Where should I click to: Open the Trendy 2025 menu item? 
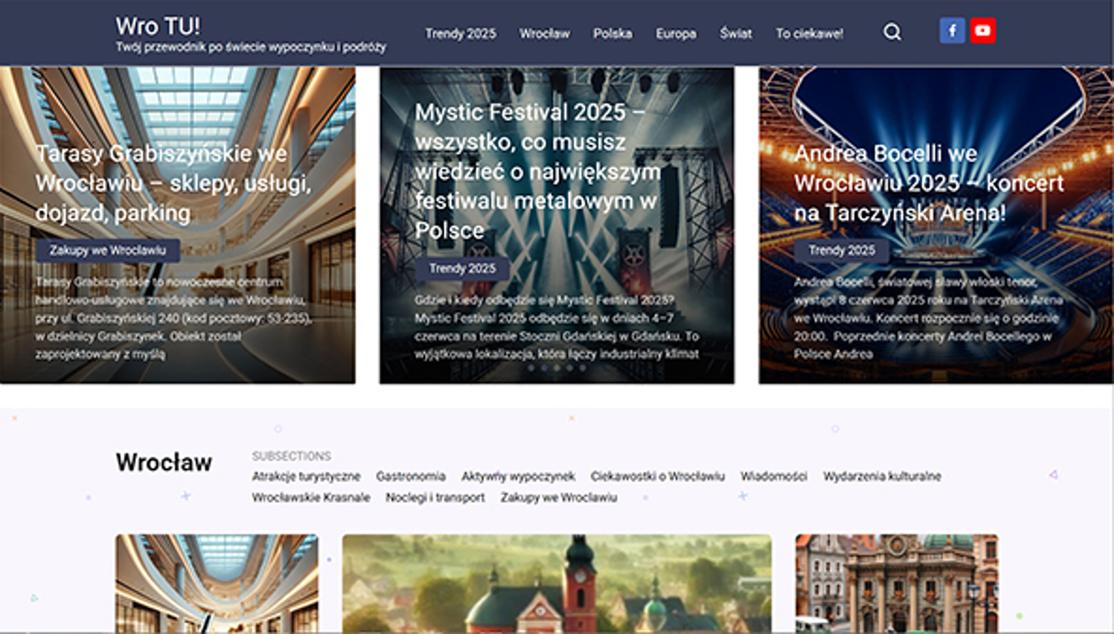click(461, 34)
